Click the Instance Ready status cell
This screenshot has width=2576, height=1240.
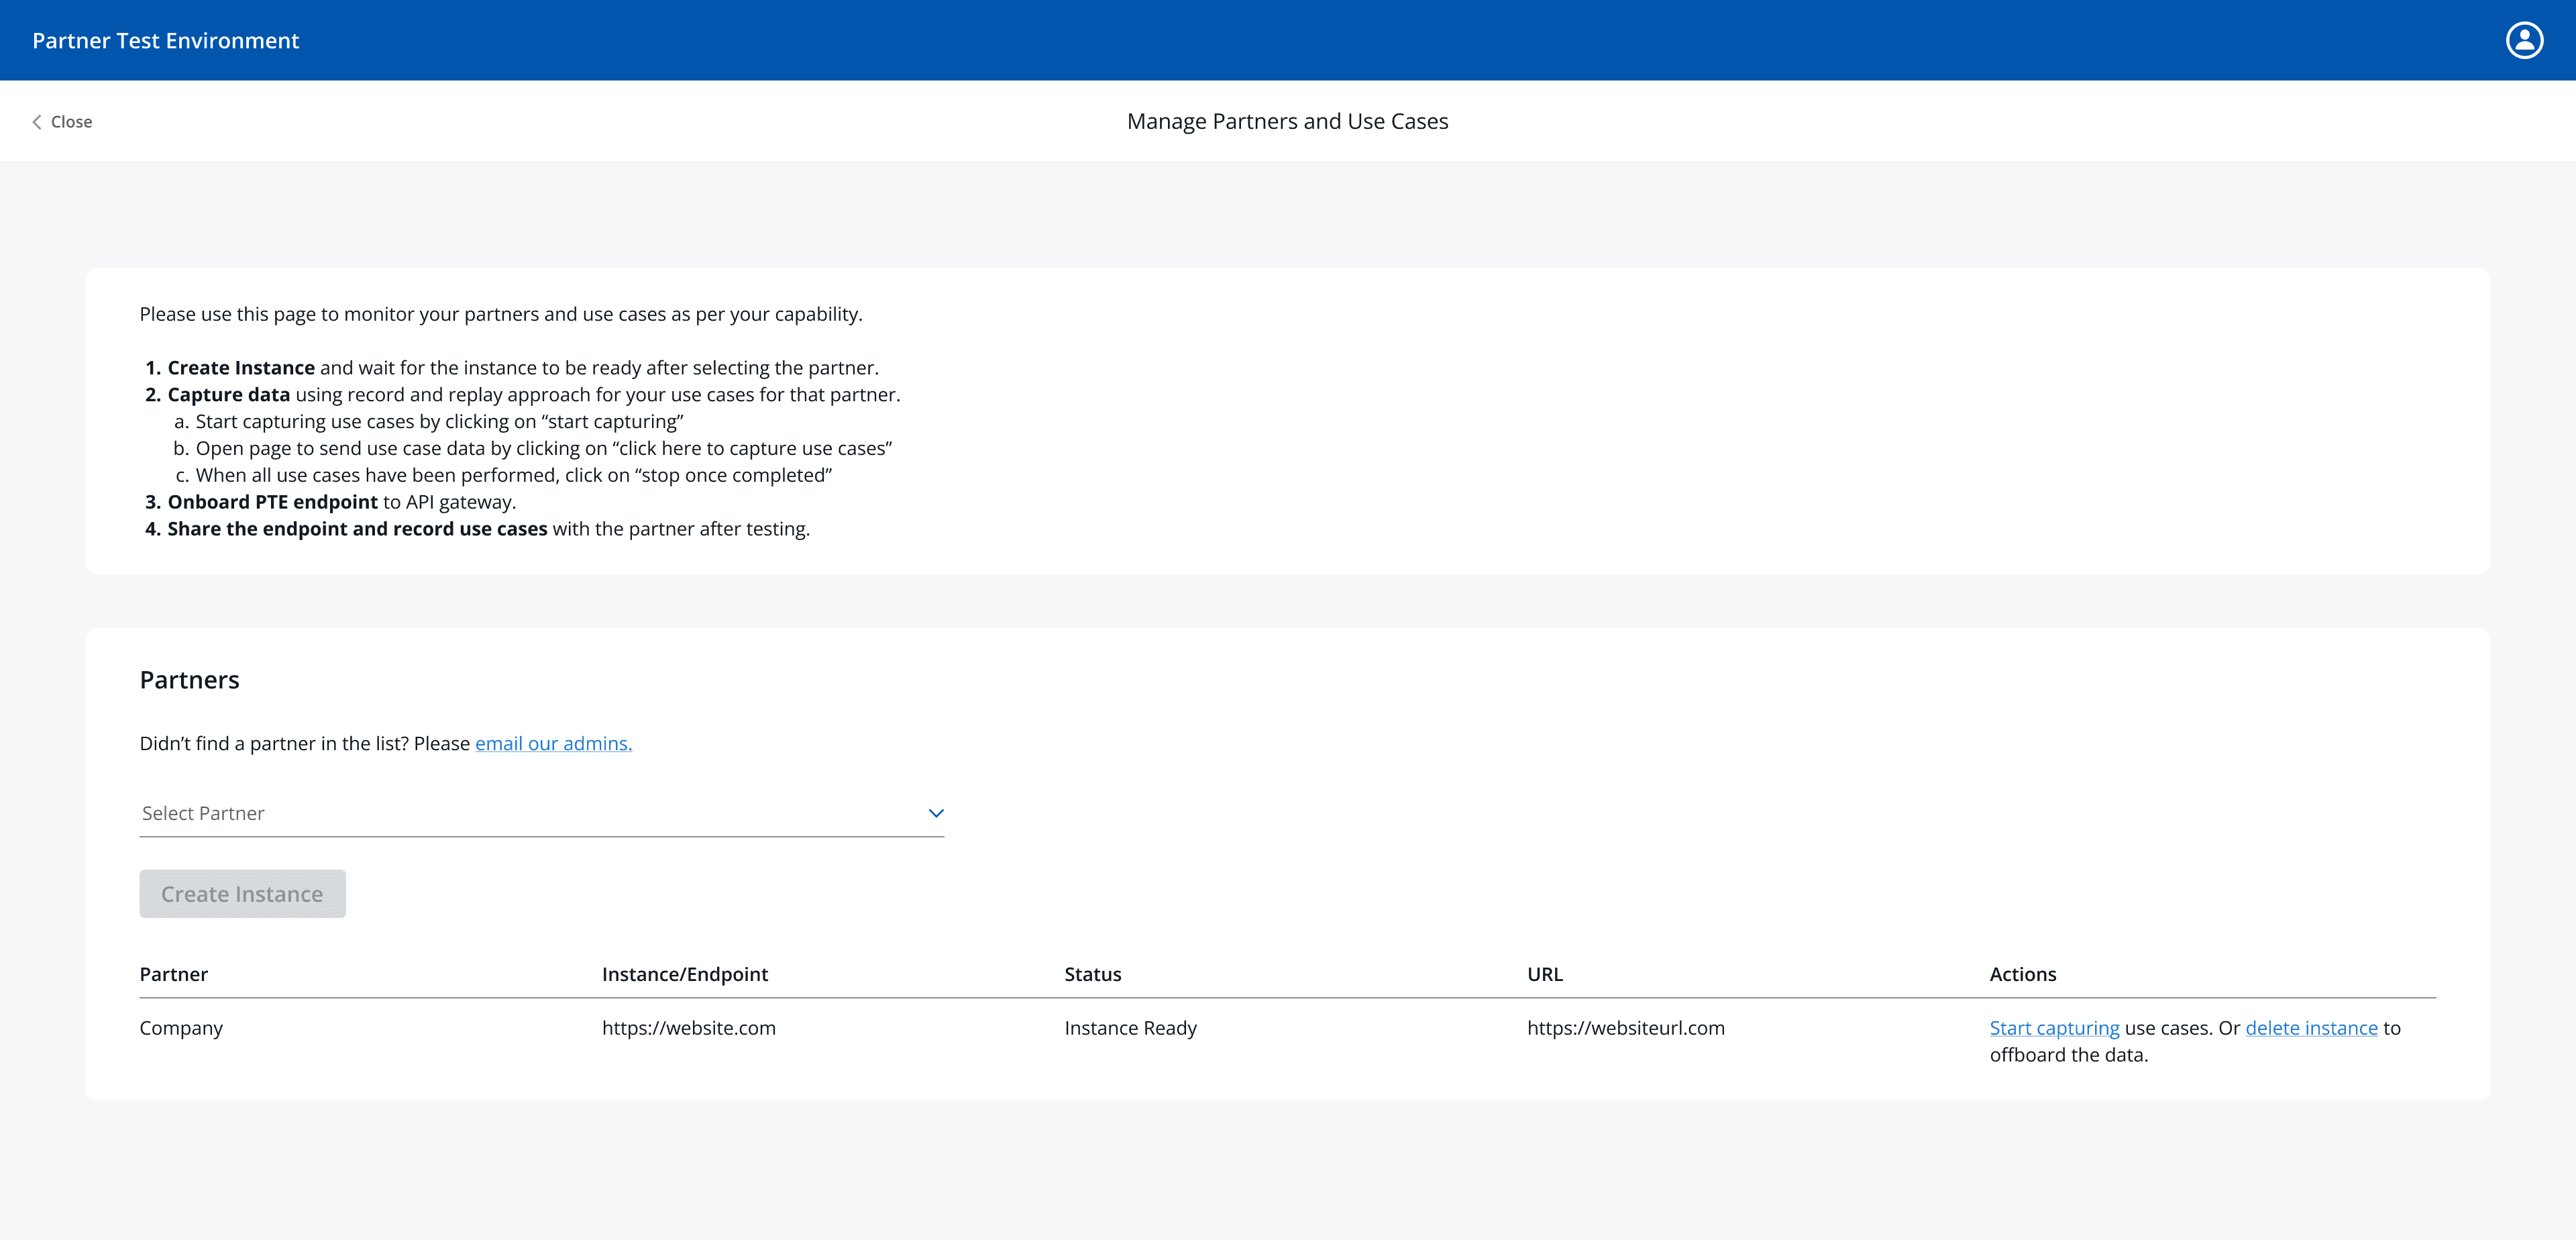(x=1130, y=1028)
